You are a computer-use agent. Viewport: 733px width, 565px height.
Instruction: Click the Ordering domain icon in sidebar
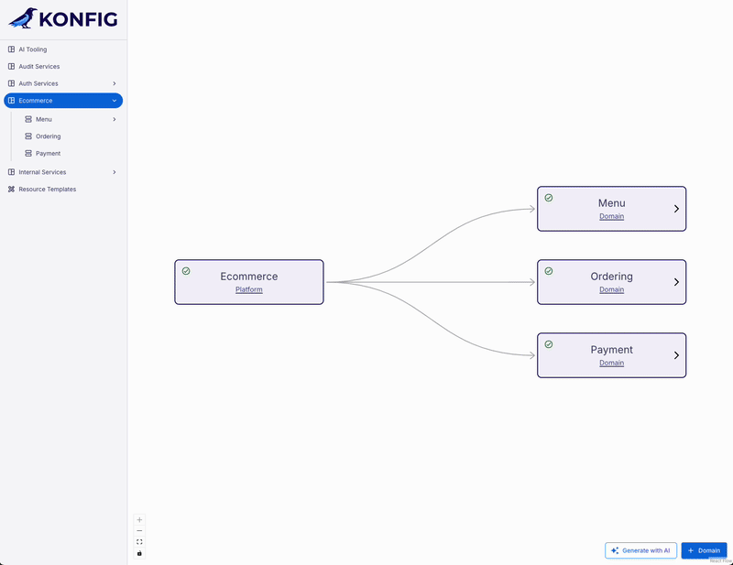coord(28,136)
